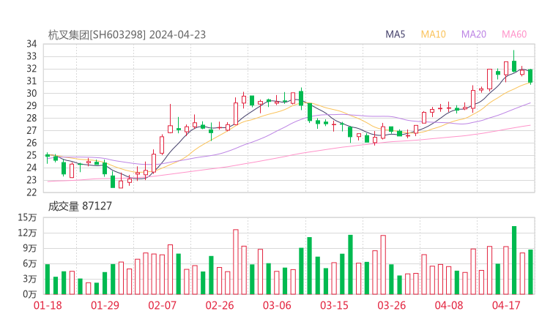
Task: Click the price axis value 34
Action: [31, 44]
